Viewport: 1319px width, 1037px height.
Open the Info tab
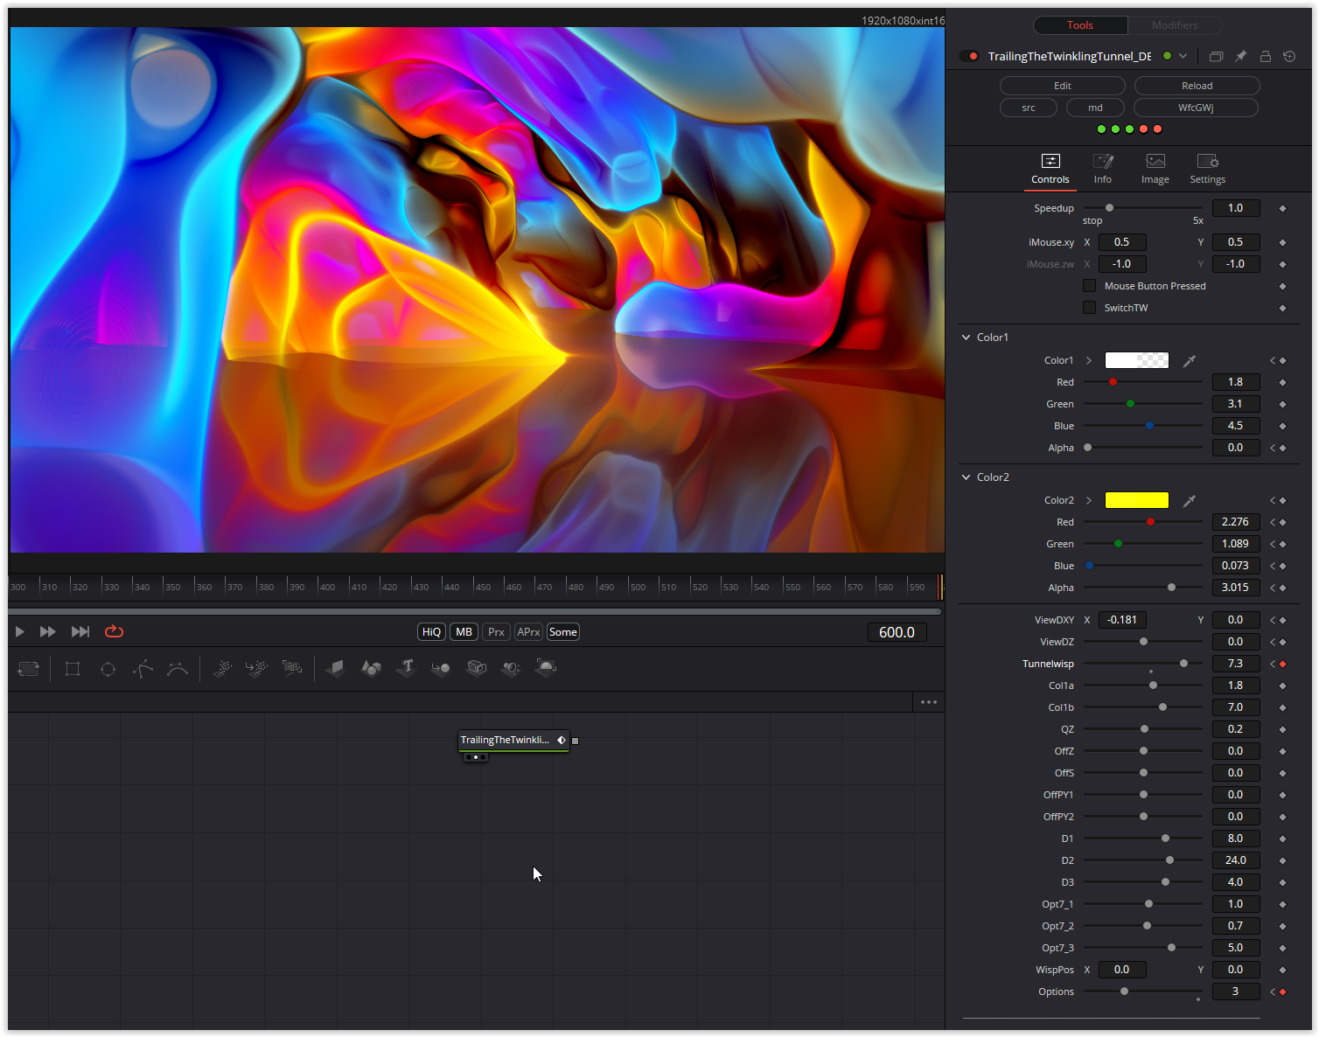1103,170
